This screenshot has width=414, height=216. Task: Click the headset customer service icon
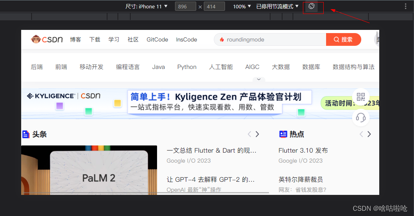361,118
